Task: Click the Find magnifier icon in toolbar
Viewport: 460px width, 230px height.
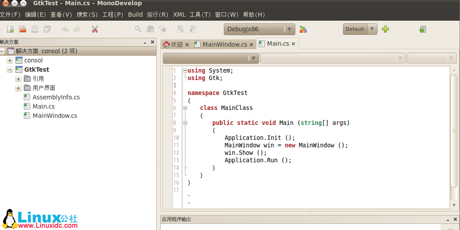Action: [138, 29]
